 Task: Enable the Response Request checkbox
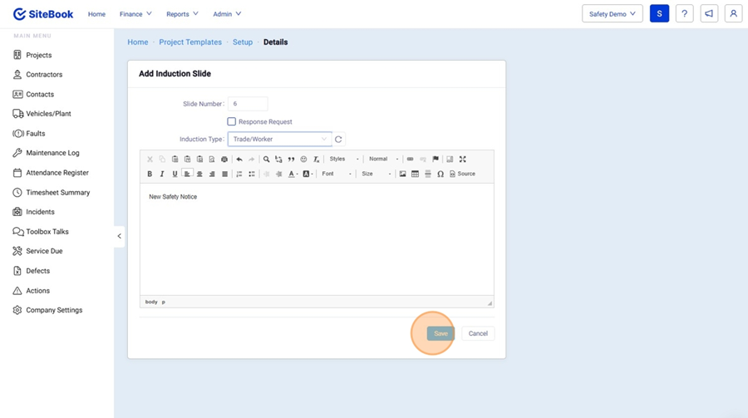[x=232, y=122]
